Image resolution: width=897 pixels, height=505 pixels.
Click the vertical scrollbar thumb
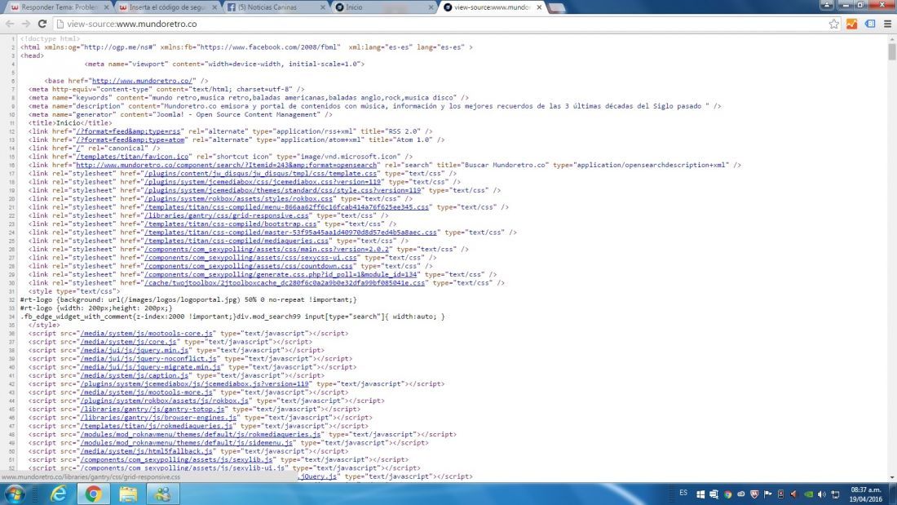point(892,51)
